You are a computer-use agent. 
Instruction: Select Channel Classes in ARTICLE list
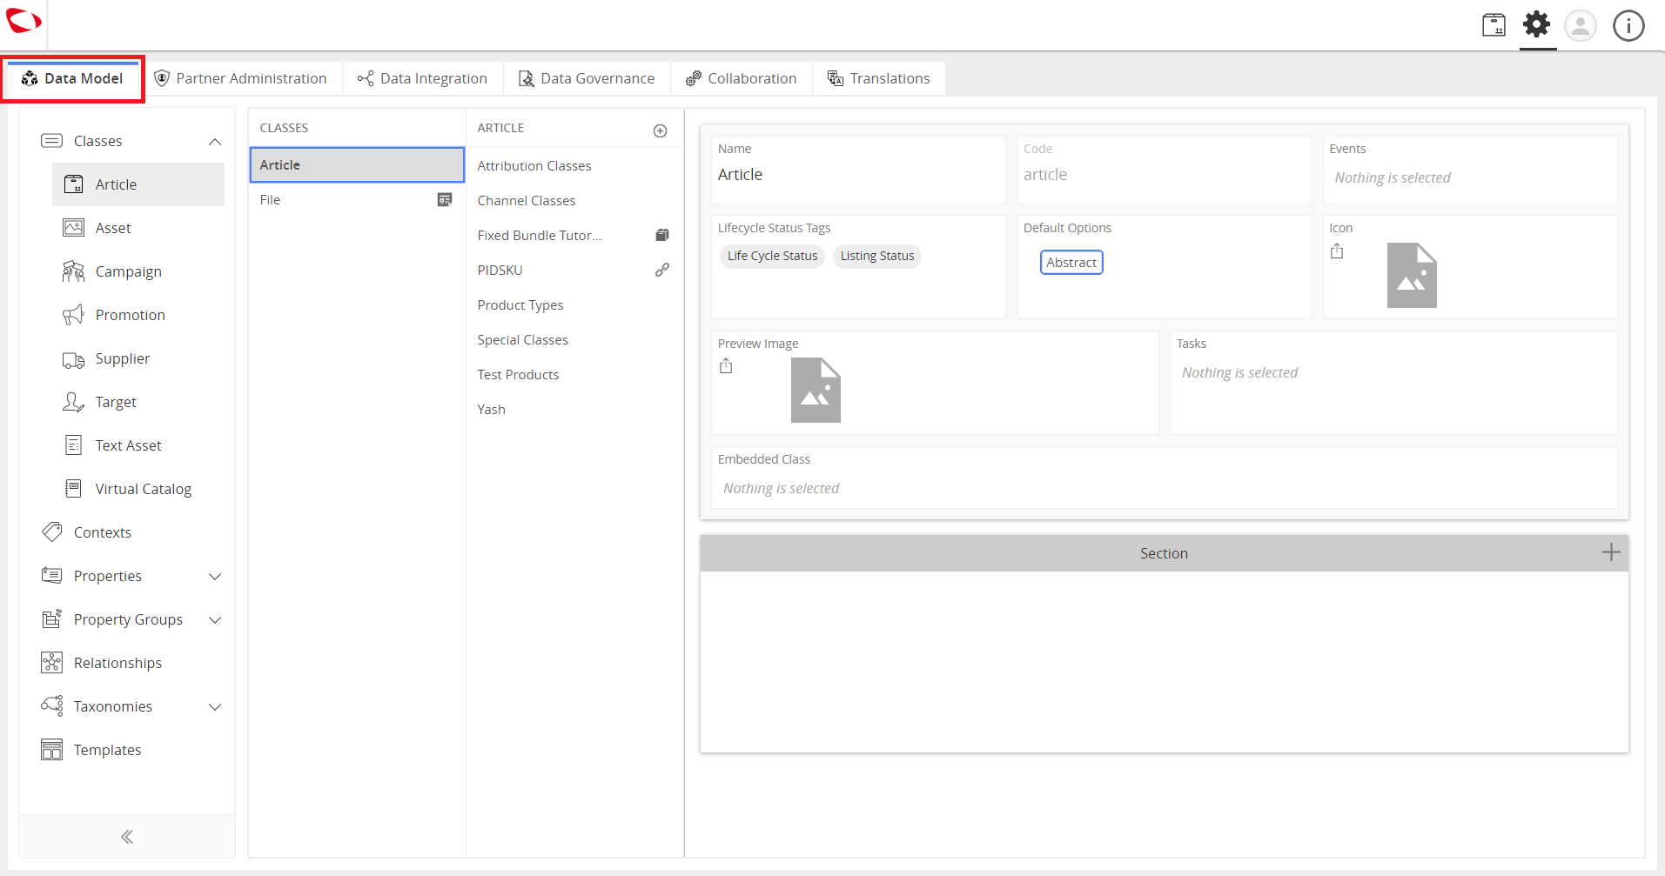[x=574, y=200]
